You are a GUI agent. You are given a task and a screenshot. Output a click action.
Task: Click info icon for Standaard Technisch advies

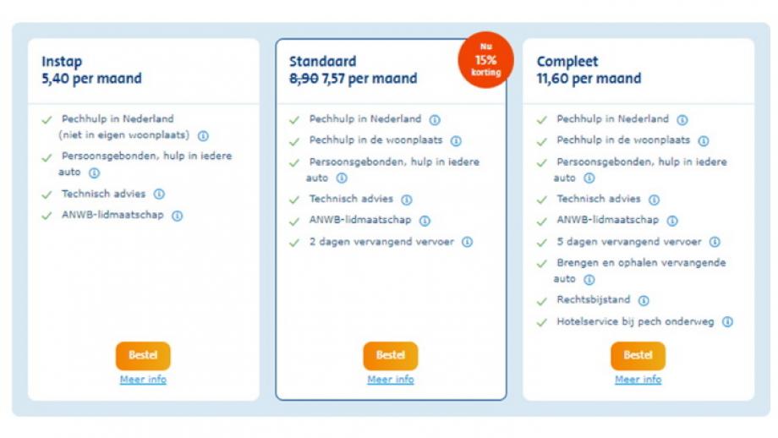(407, 200)
